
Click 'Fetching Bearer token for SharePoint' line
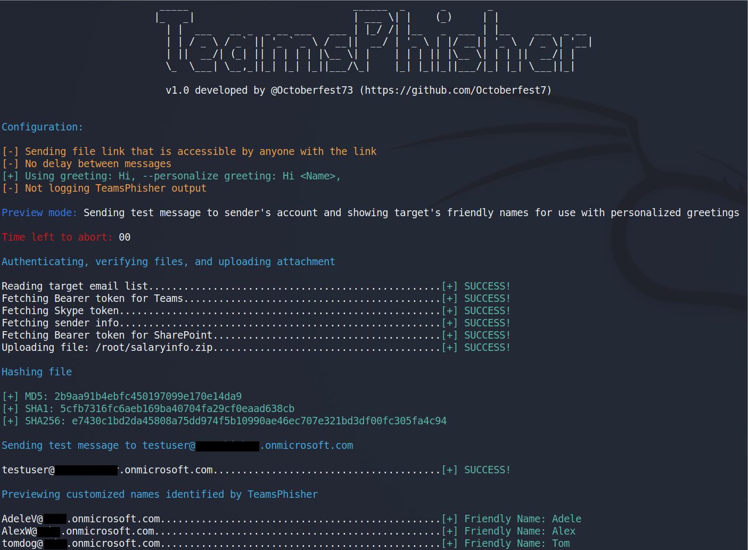[256, 335]
